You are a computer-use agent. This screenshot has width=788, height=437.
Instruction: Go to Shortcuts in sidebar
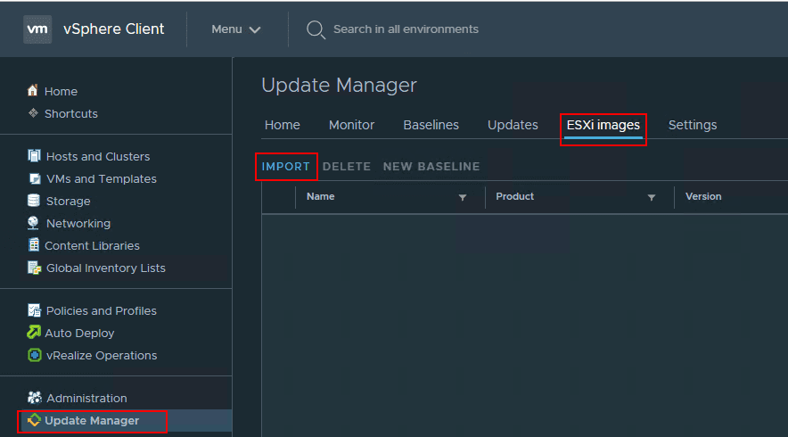tap(71, 113)
